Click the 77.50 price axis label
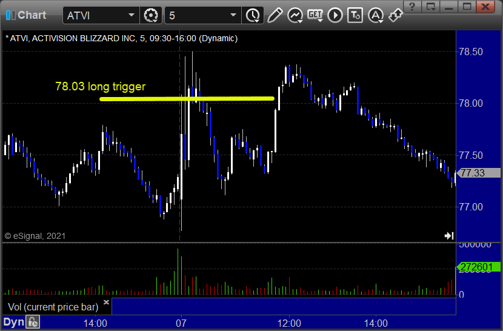The image size is (503, 331). tap(471, 155)
